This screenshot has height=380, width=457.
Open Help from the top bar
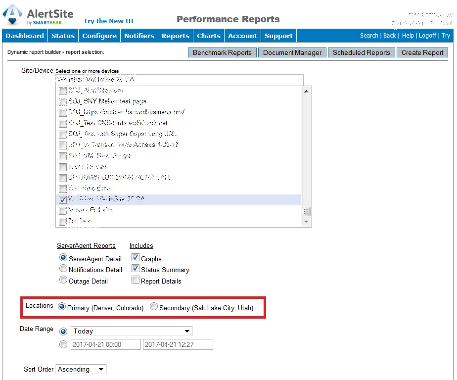[407, 35]
